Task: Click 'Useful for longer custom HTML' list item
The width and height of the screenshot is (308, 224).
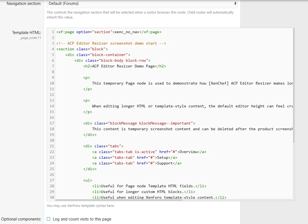Action: click(144, 192)
